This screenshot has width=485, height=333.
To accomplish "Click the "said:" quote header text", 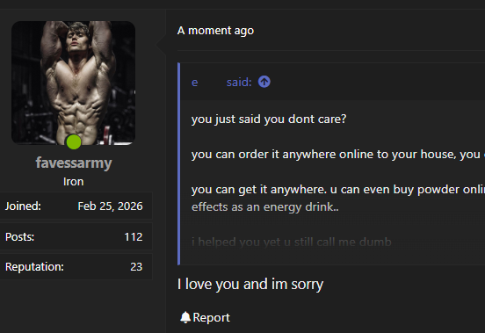I will (x=239, y=83).
